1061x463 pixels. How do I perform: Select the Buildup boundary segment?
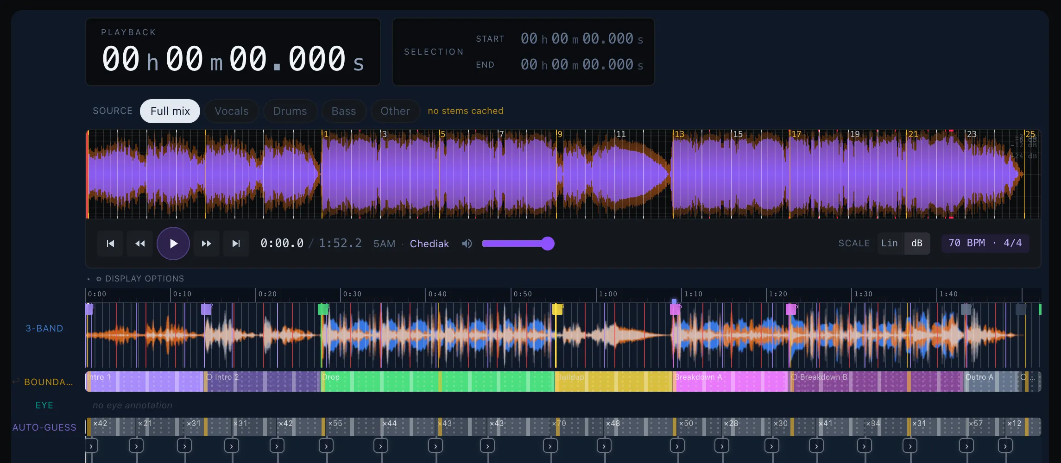(613, 382)
